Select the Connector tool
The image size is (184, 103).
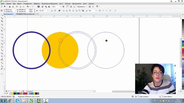pos(2,50)
